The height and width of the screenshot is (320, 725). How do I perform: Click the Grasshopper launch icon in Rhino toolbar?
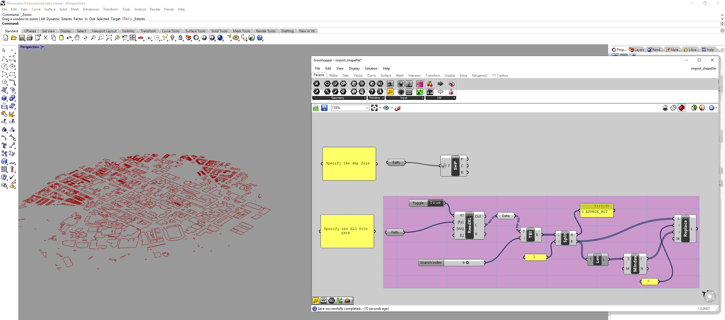click(252, 38)
